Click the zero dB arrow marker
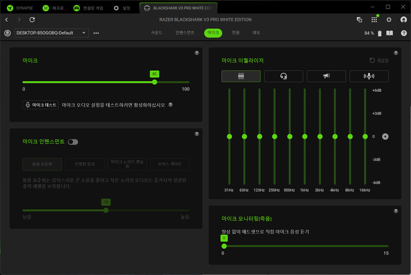 (x=385, y=136)
